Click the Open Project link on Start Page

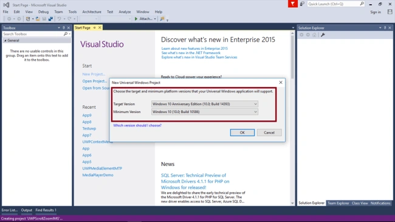(x=95, y=81)
